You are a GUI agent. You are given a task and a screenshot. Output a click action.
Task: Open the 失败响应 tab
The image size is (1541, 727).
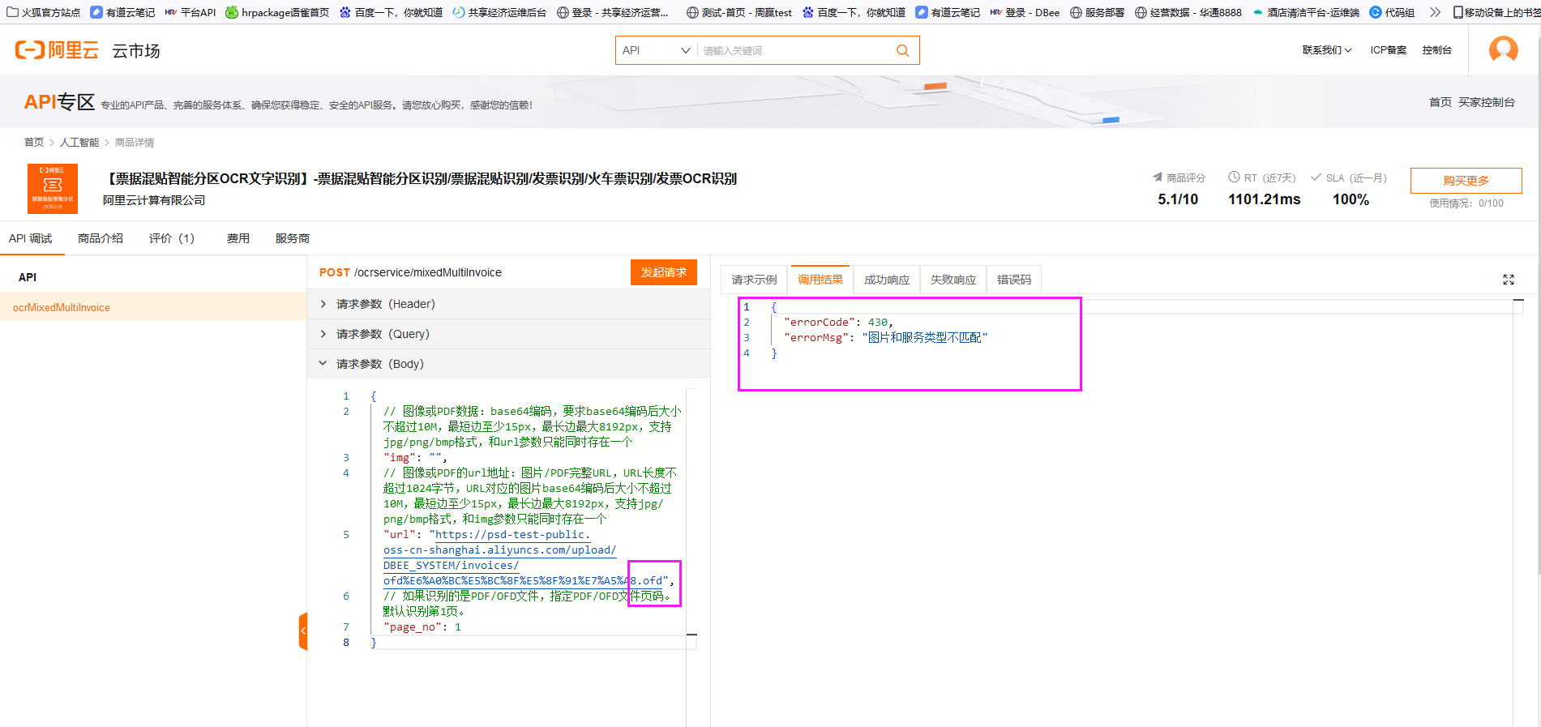click(953, 280)
